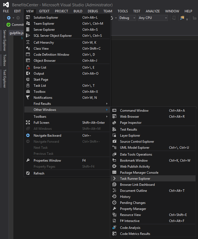Open the HELP menu
This screenshot has width=198, height=239.
188,11
